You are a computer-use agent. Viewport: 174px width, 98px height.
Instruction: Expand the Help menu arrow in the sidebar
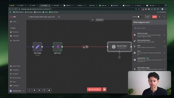[23, 82]
